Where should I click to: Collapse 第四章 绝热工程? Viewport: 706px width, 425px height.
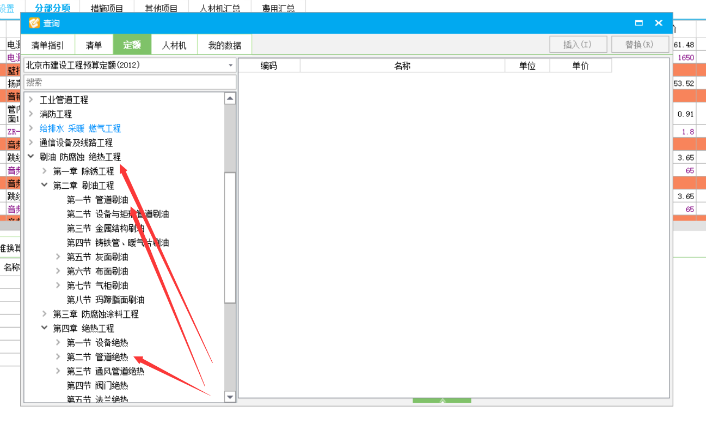coord(45,328)
